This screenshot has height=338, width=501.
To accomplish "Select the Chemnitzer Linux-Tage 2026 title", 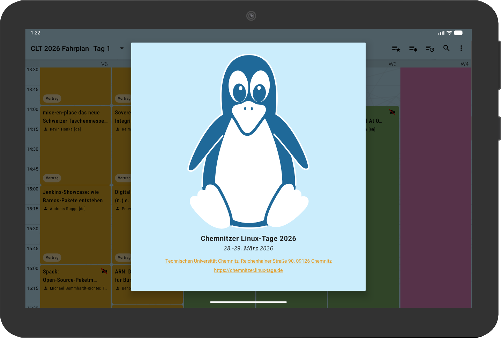I will click(x=248, y=239).
